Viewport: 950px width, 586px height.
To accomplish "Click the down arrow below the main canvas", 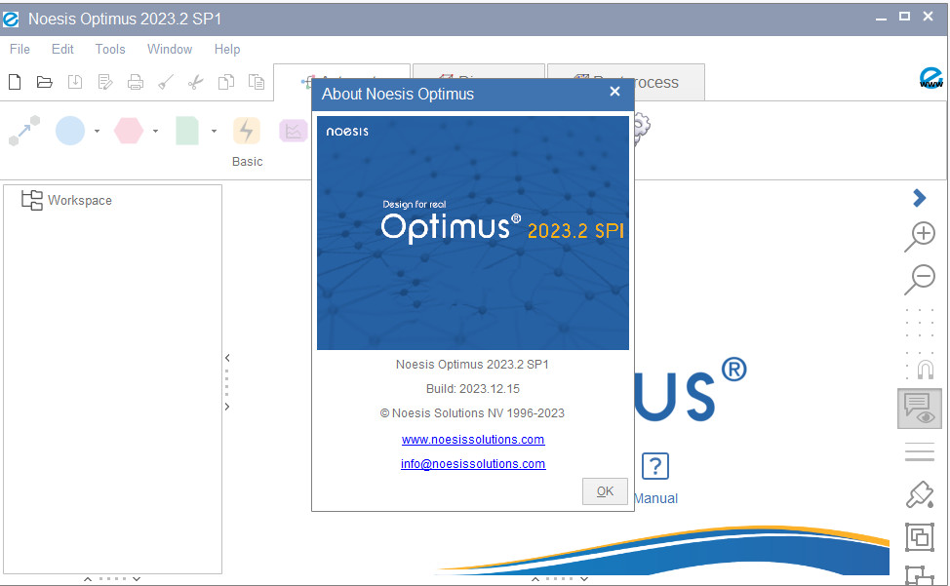I will tap(584, 579).
